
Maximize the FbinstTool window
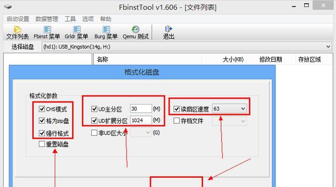click(x=306, y=6)
